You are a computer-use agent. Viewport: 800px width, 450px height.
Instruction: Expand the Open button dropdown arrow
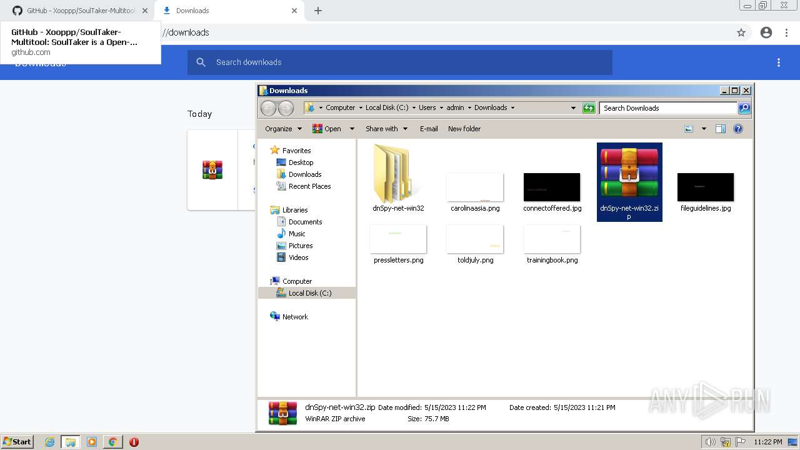coord(352,129)
